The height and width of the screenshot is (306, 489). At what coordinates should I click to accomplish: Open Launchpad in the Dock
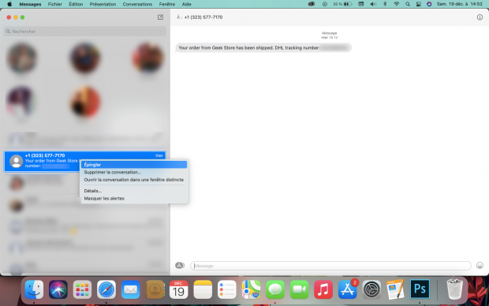pyautogui.click(x=82, y=289)
